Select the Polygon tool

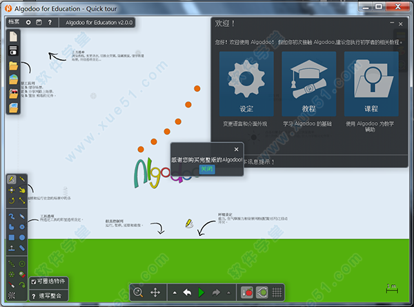(11, 227)
